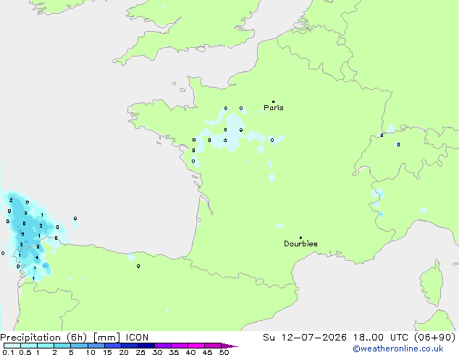
Task: Click the '0.5' legend scale label
Action: 25,352
